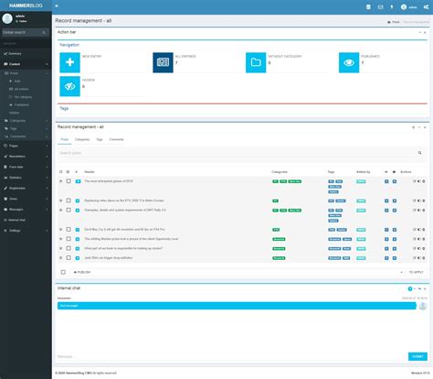Image resolution: width=433 pixels, height=379 pixels.
Task: Click the To Apply button
Action: pyautogui.click(x=416, y=272)
